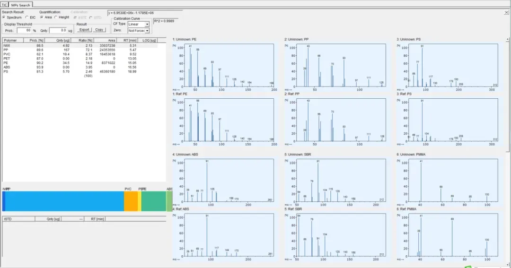Screen dimensions: 511x268
Task: Click the blue PP segment of ratio bar
Action: click(64, 201)
